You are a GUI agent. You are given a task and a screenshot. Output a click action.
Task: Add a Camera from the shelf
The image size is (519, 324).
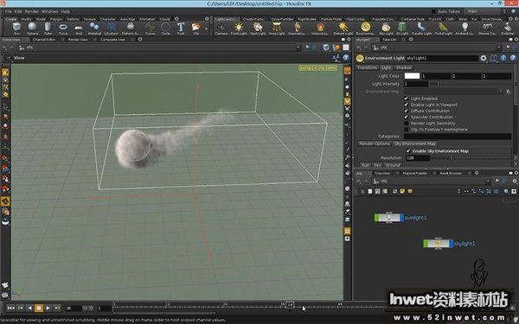pos(221,29)
